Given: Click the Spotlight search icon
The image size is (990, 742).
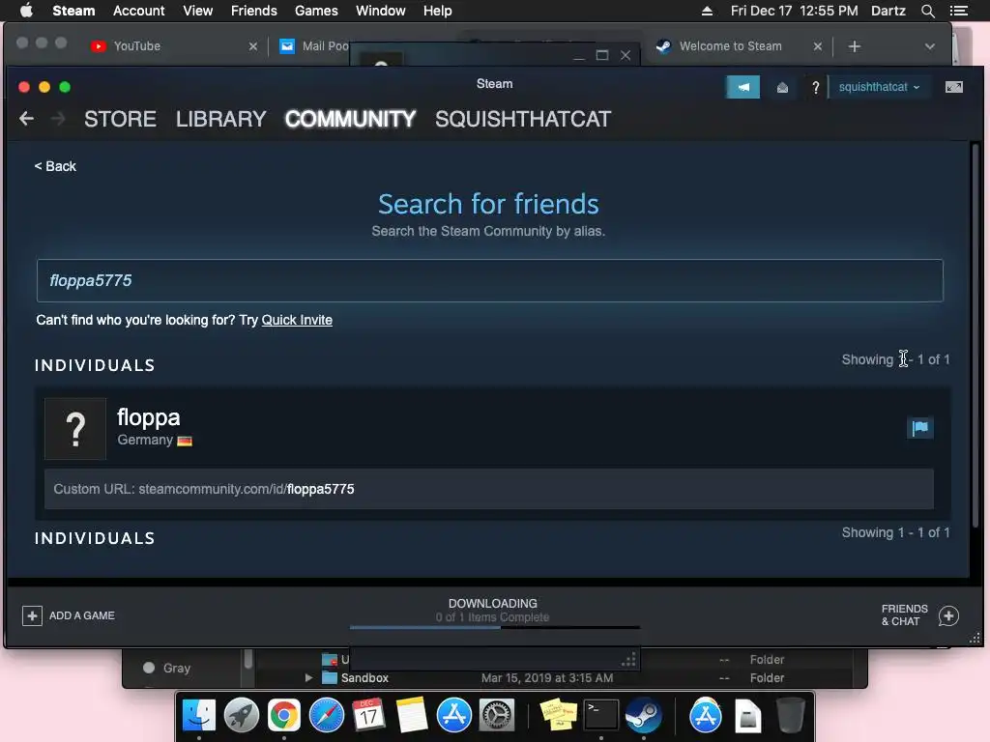Looking at the screenshot, I should tap(927, 11).
